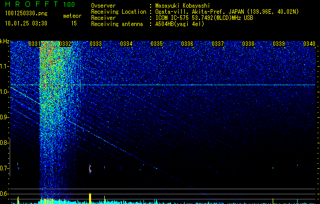Click the date stamp 10.01.25 03:30
The image size is (320, 204).
click(26, 23)
